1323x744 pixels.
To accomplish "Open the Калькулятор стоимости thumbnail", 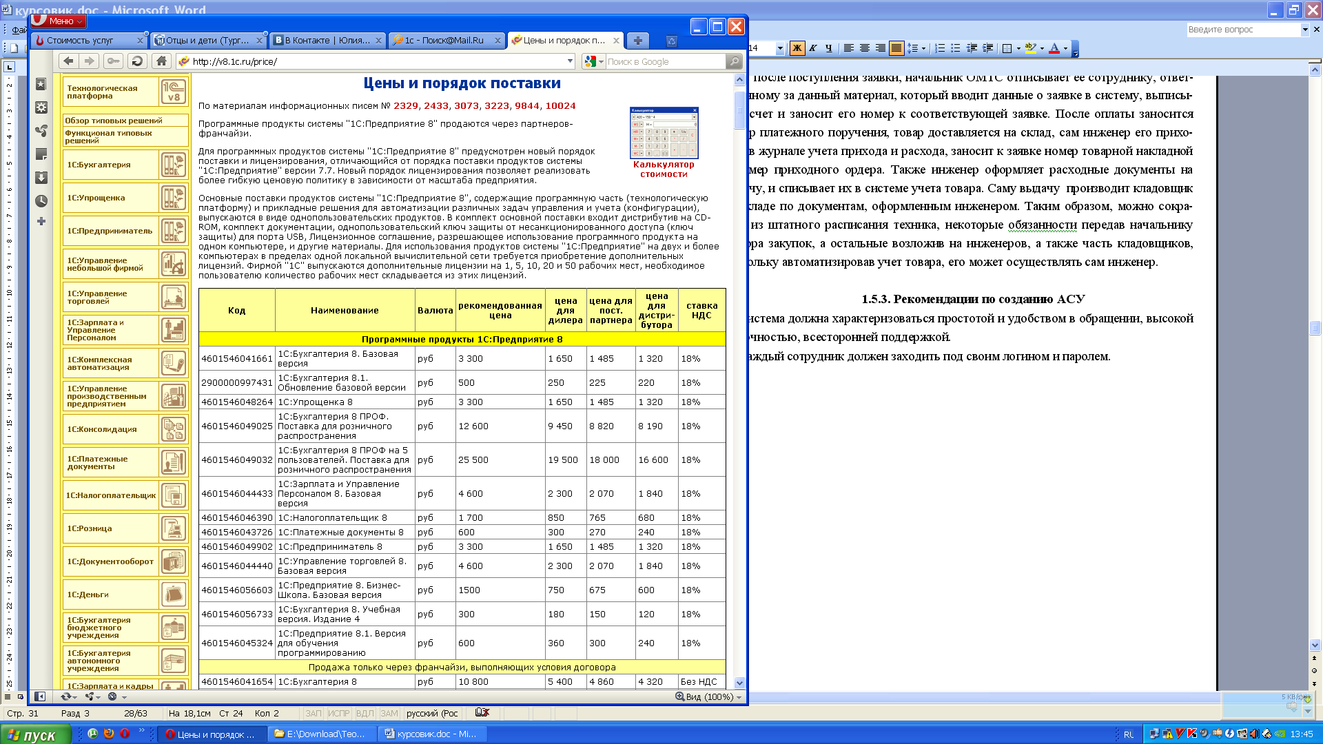I will click(x=664, y=133).
